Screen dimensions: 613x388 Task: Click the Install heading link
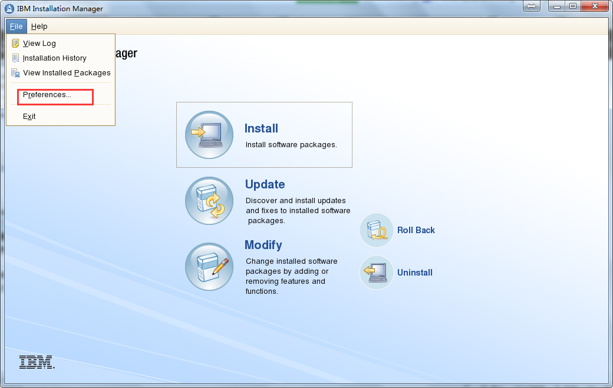pyautogui.click(x=261, y=128)
